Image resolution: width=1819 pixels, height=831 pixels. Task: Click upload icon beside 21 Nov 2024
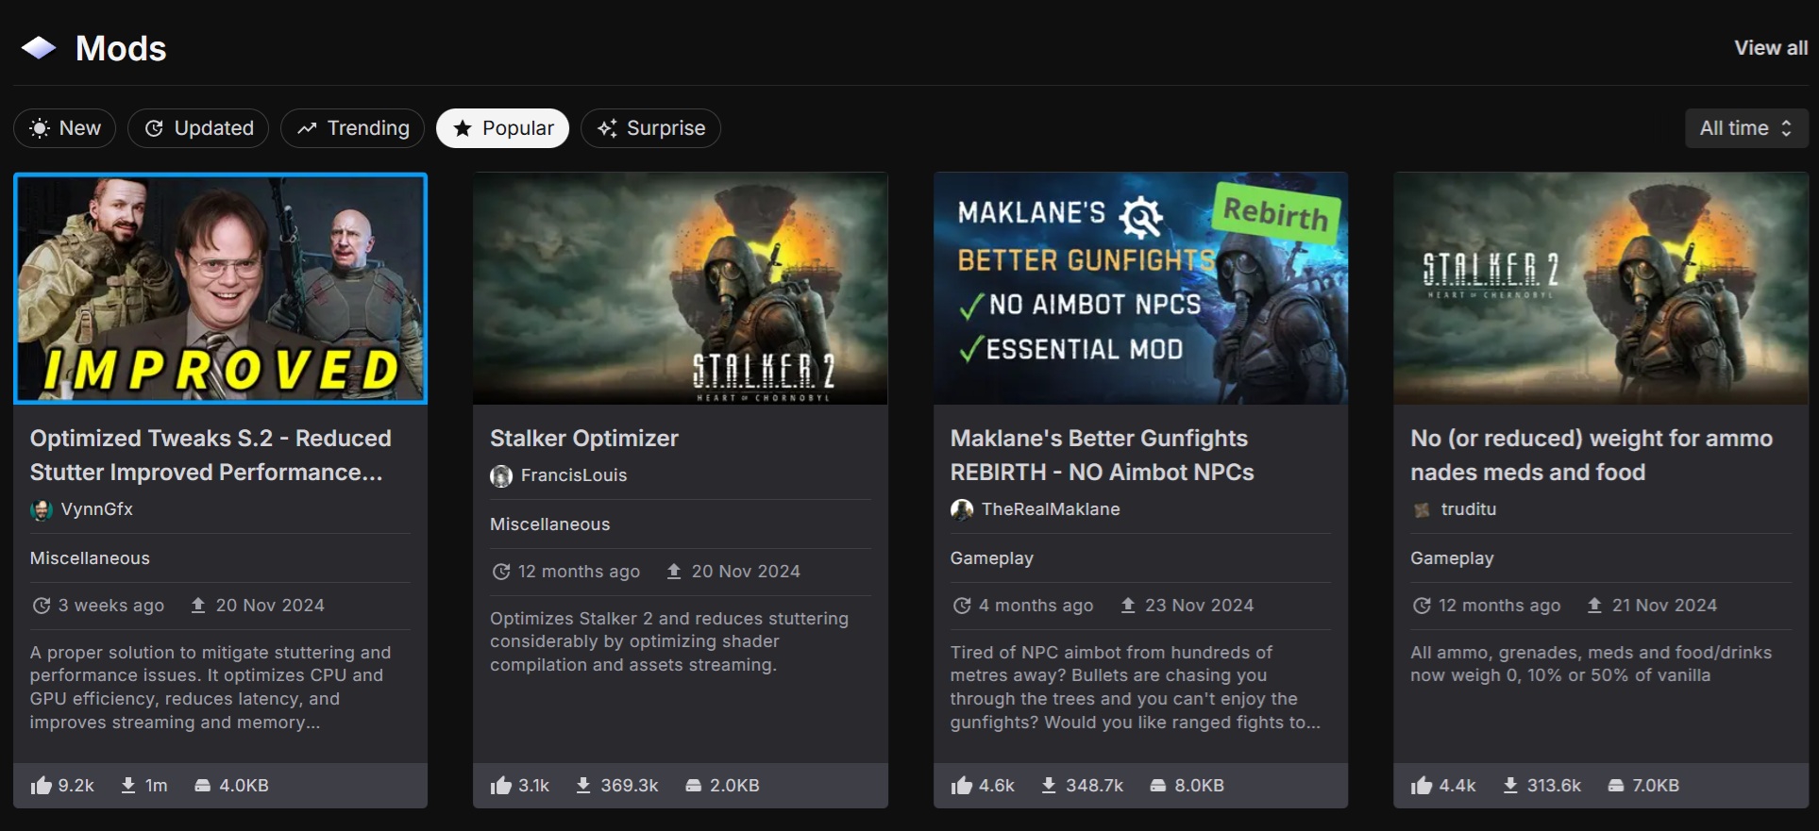pyautogui.click(x=1594, y=606)
